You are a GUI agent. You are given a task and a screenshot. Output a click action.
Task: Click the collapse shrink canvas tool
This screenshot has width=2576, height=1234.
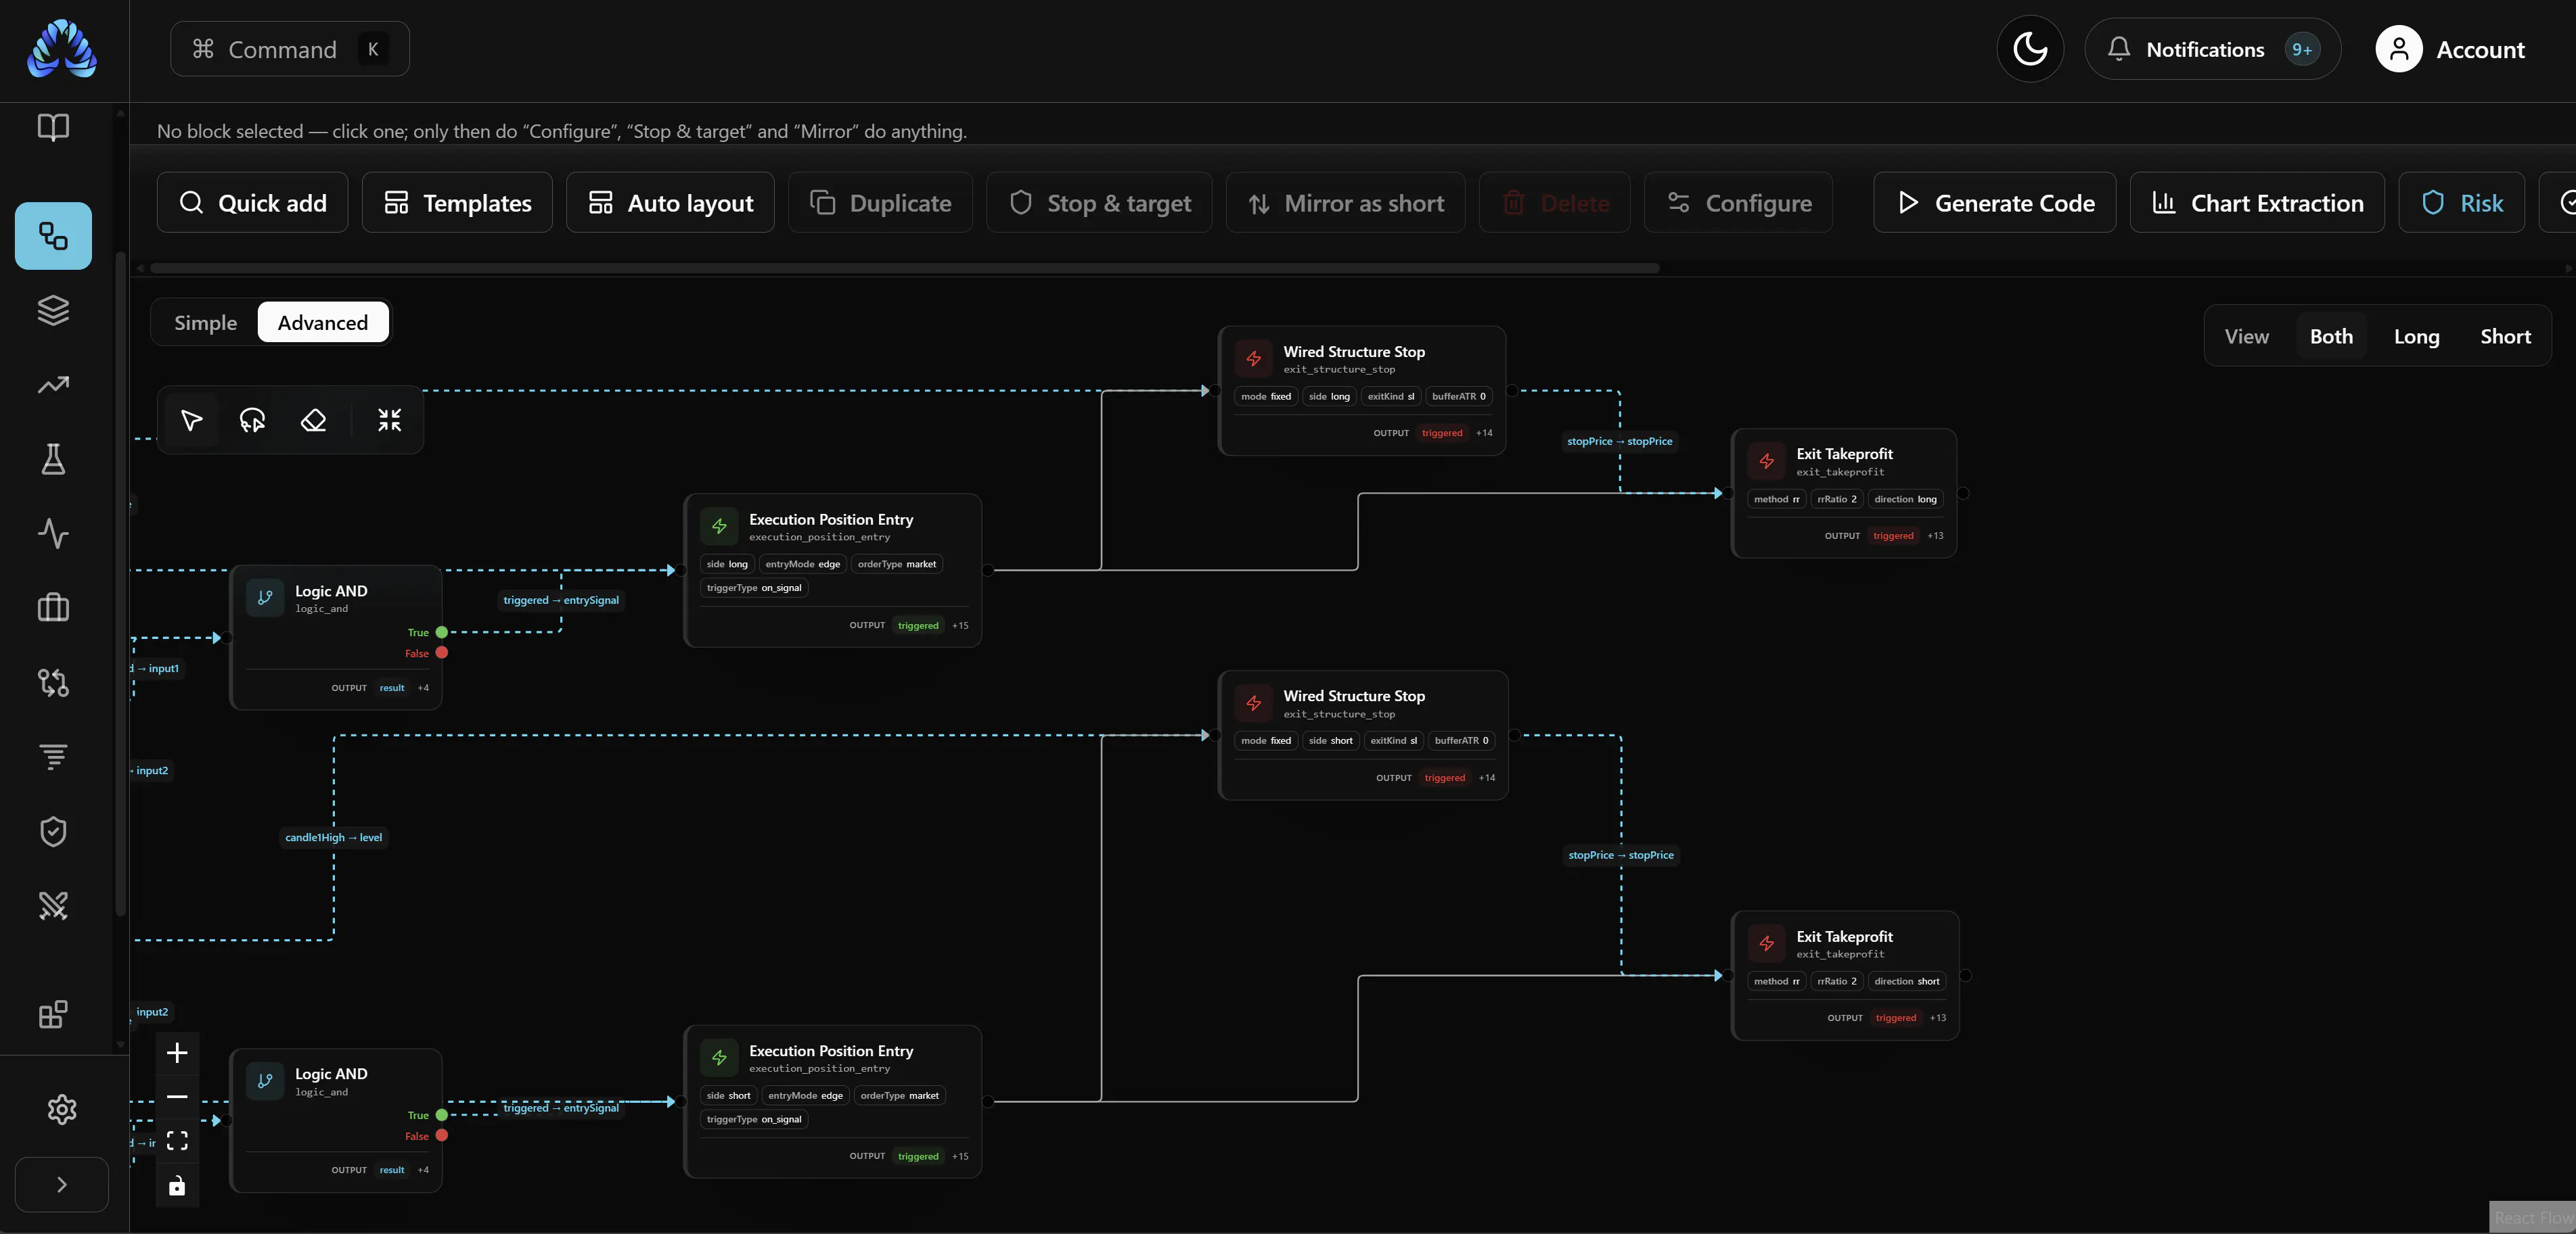click(x=389, y=421)
